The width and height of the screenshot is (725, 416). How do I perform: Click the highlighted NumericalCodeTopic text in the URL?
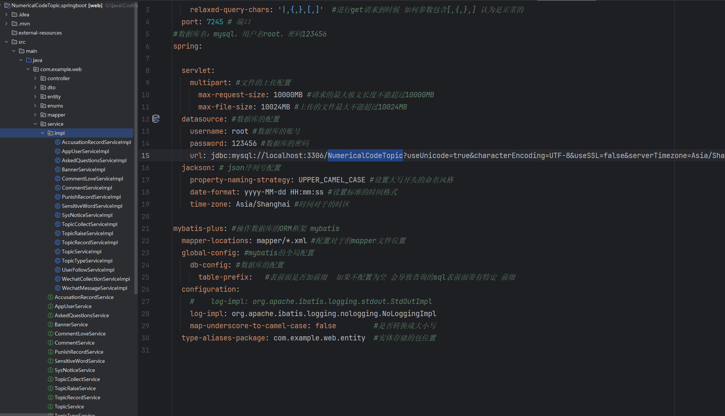365,155
